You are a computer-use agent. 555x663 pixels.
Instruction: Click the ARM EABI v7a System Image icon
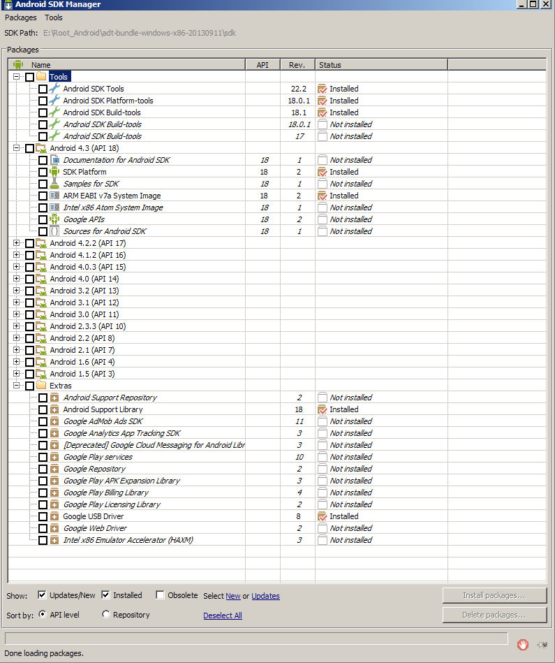[x=54, y=196]
